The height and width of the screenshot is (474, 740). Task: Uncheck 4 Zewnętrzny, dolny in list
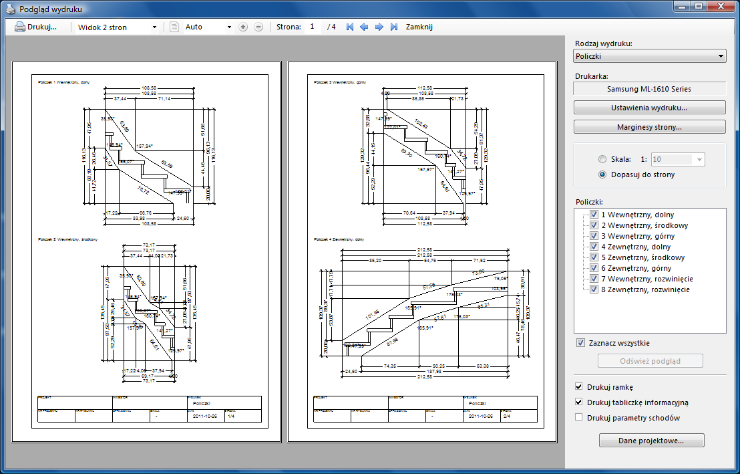594,247
